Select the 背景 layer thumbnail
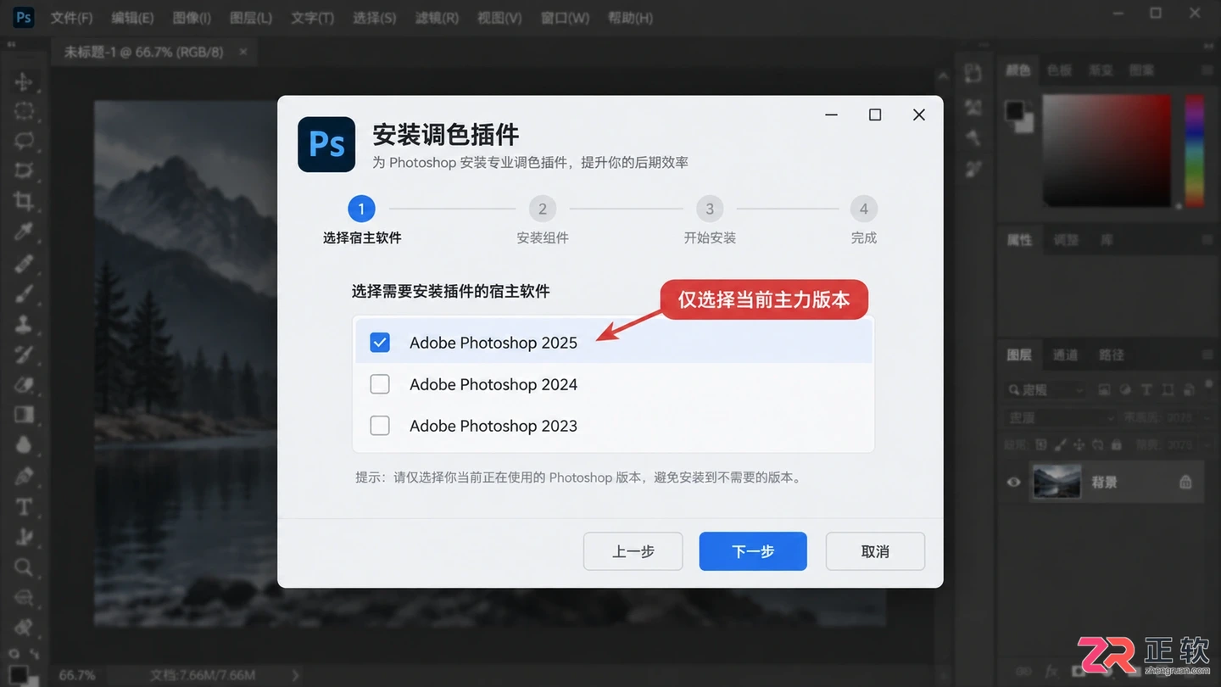This screenshot has width=1221, height=687. 1057,482
